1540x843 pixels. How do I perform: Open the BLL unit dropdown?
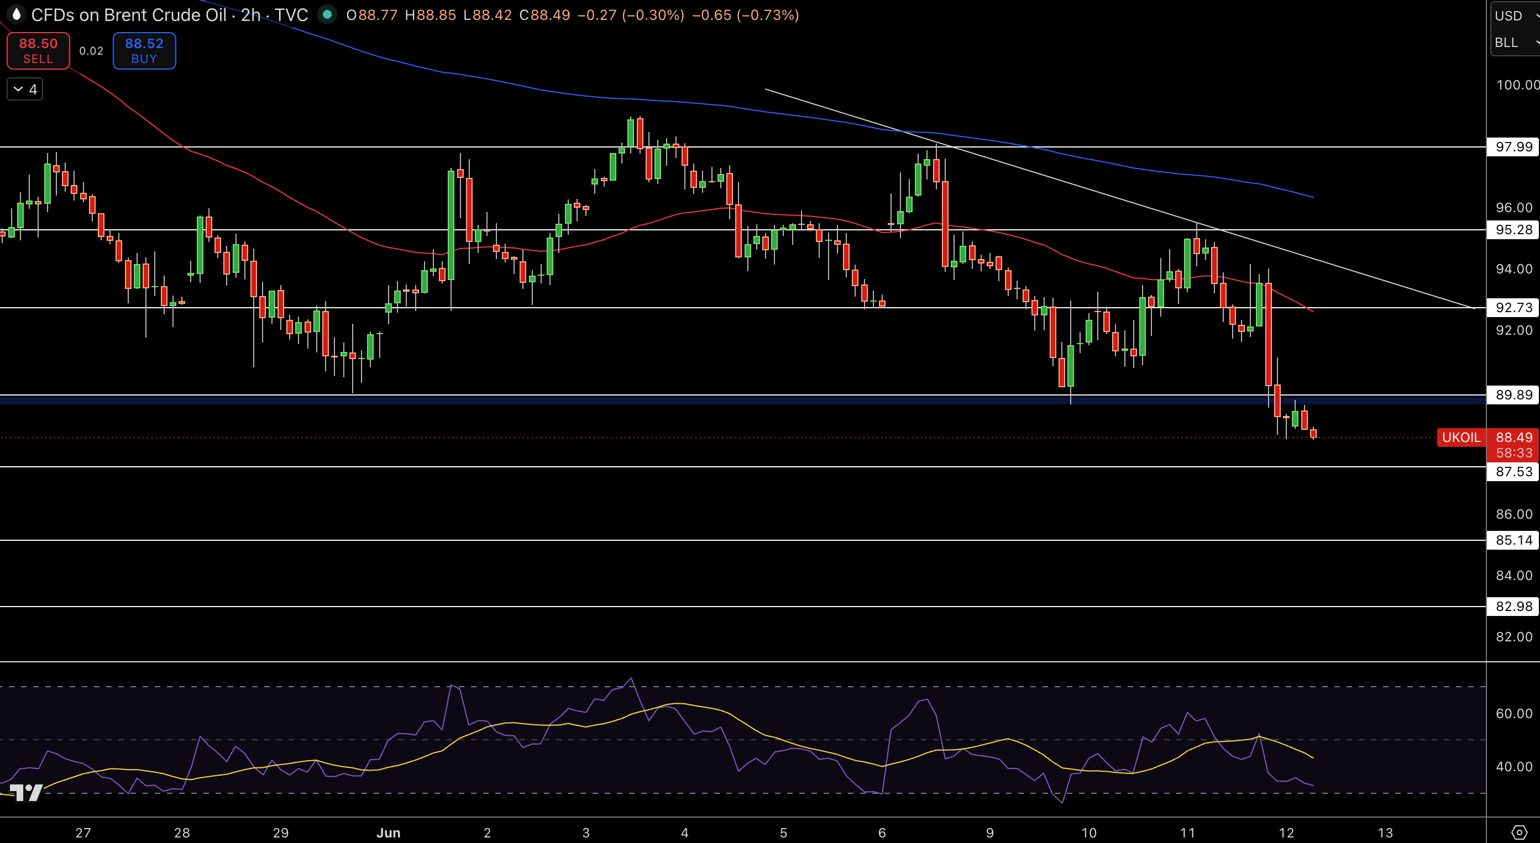1516,43
